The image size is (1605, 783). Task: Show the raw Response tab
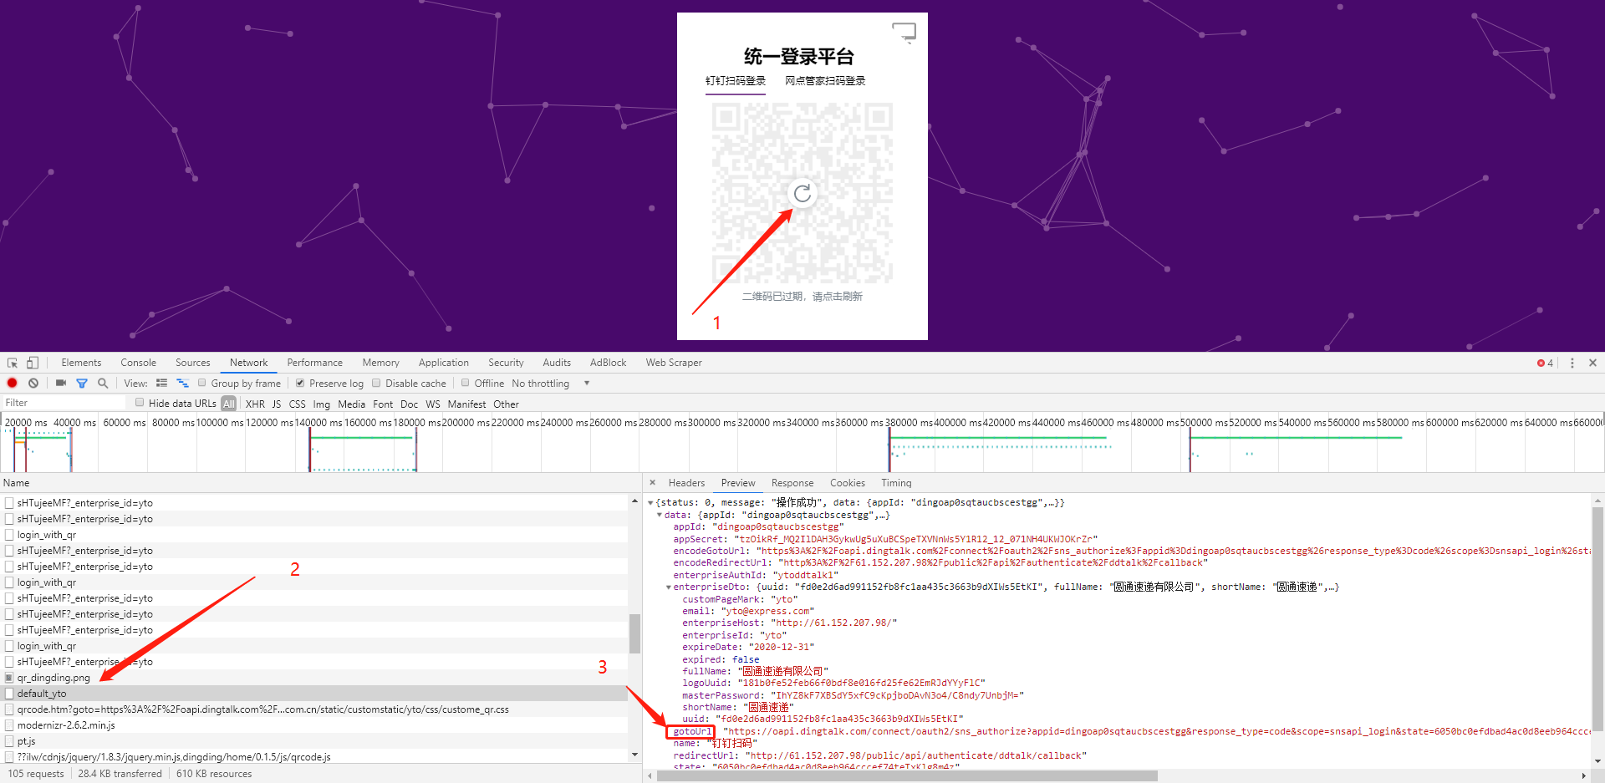[x=792, y=483]
